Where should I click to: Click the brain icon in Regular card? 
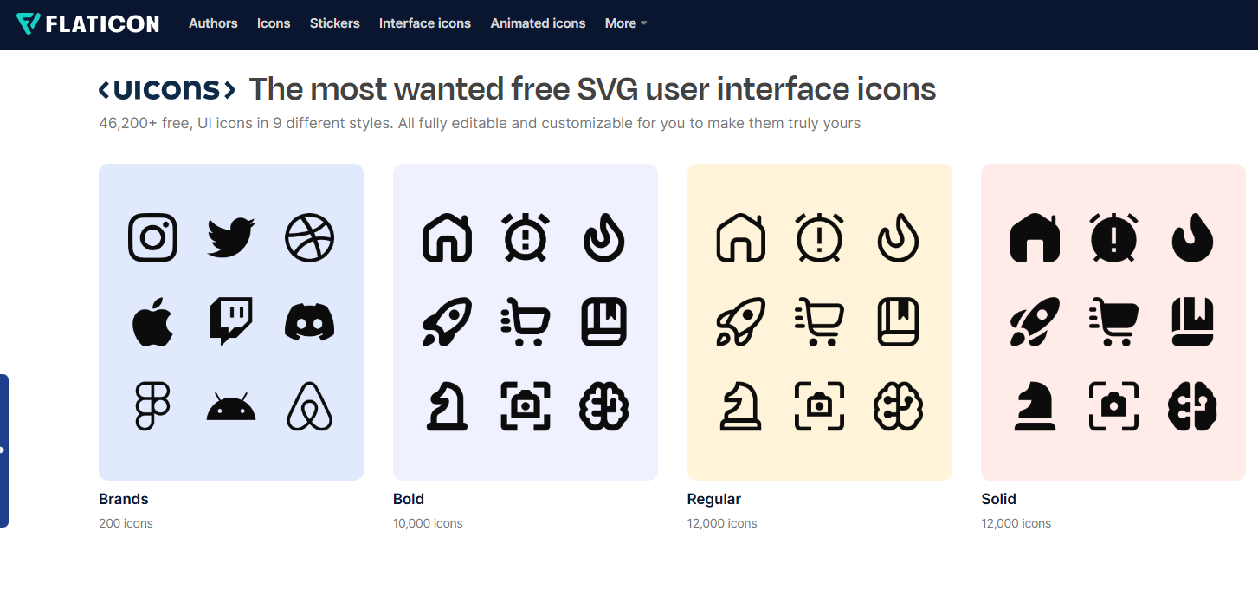click(898, 406)
